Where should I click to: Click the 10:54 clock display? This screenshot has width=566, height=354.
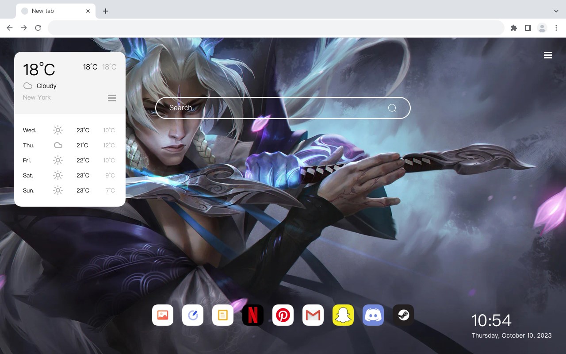tap(491, 320)
